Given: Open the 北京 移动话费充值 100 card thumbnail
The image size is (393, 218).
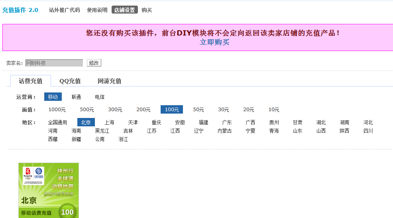Looking at the screenshot, I should coord(49,191).
